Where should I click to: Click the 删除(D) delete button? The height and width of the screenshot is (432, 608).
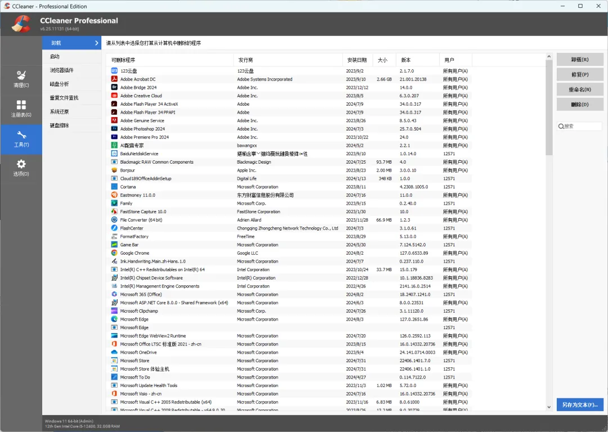(x=580, y=104)
